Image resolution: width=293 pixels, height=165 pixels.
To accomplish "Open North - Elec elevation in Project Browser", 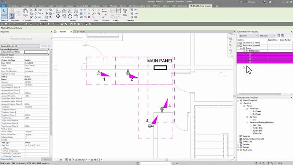I will (x=257, y=128).
